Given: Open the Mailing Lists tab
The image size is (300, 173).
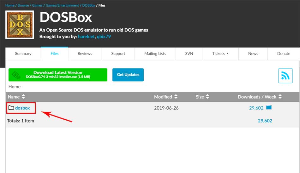Looking at the screenshot, I should point(155,54).
